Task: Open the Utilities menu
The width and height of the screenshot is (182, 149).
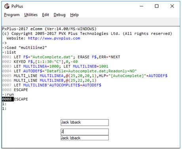Action: click(31, 15)
